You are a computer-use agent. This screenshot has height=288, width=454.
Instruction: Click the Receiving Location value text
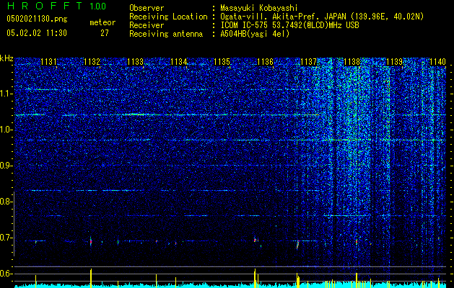322,17
